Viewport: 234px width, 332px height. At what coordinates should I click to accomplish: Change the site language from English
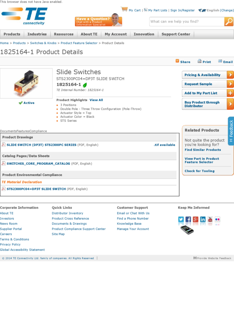[x=227, y=11]
